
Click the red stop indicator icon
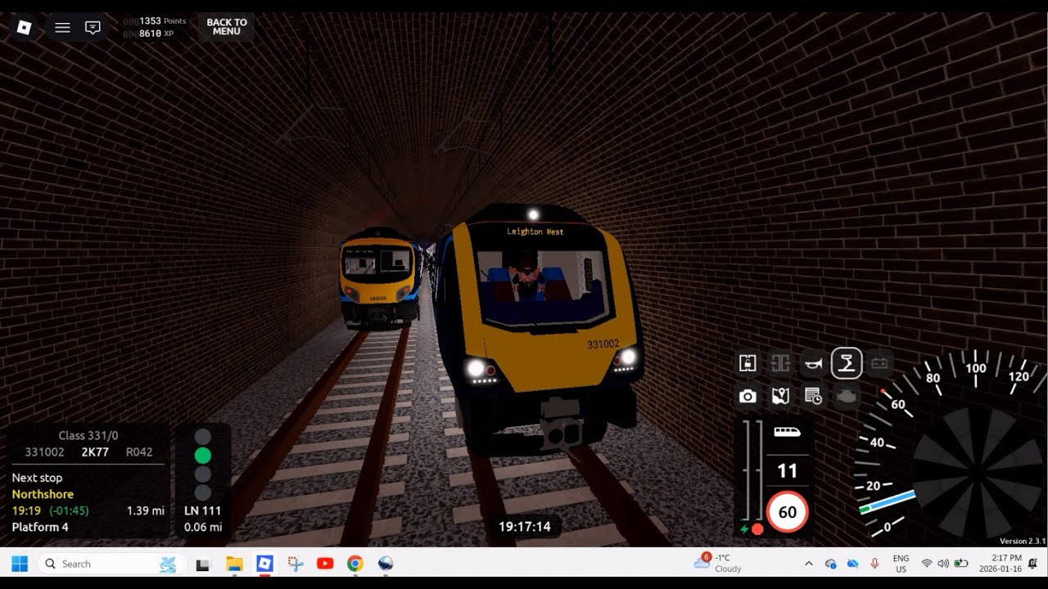click(x=757, y=529)
